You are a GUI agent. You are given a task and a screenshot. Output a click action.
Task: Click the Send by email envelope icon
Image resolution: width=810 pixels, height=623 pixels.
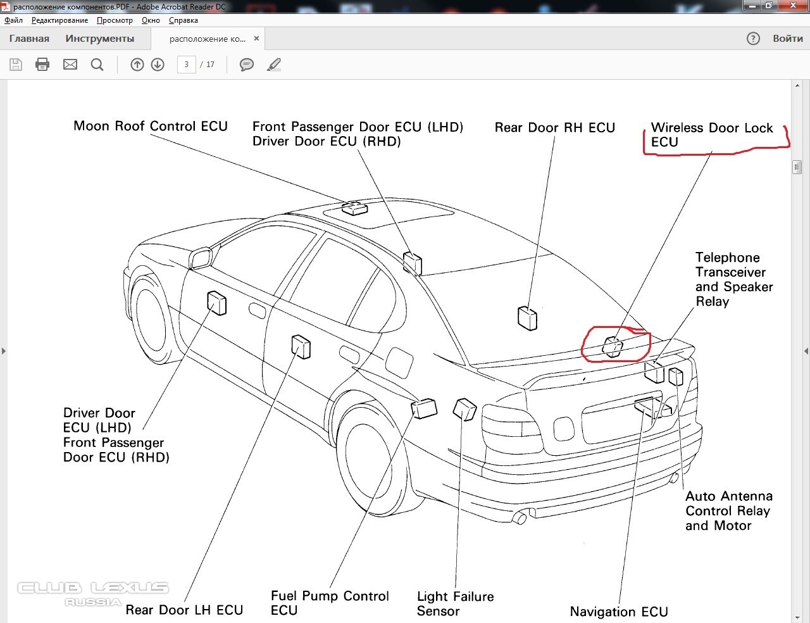tap(70, 65)
